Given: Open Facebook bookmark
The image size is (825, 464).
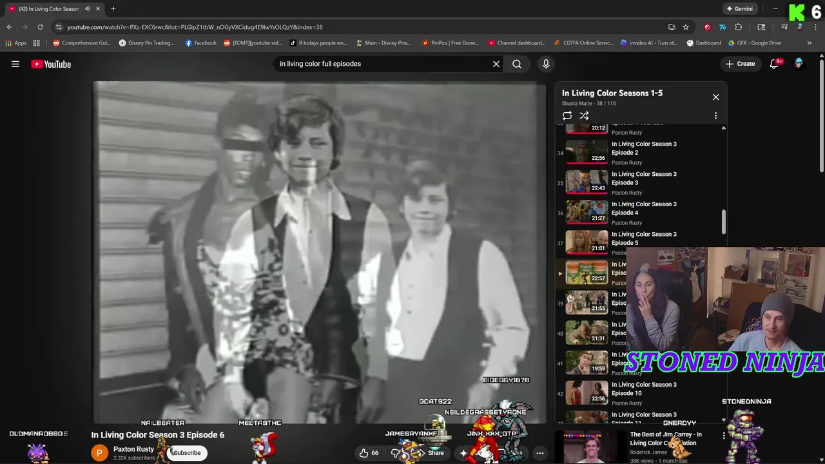Looking at the screenshot, I should tap(200, 43).
